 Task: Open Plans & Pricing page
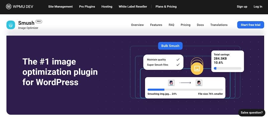coord(166,7)
